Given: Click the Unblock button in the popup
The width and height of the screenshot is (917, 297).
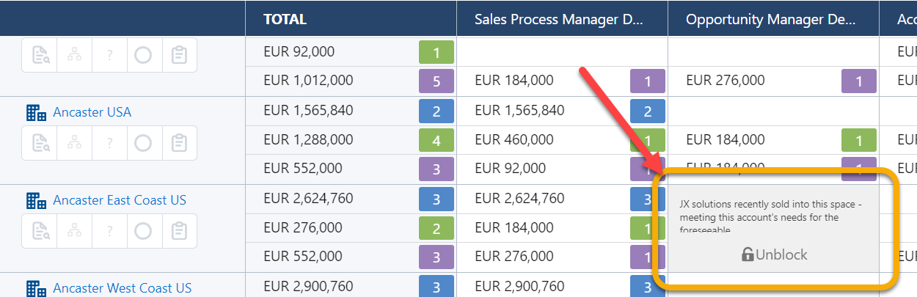Looking at the screenshot, I should tap(774, 254).
